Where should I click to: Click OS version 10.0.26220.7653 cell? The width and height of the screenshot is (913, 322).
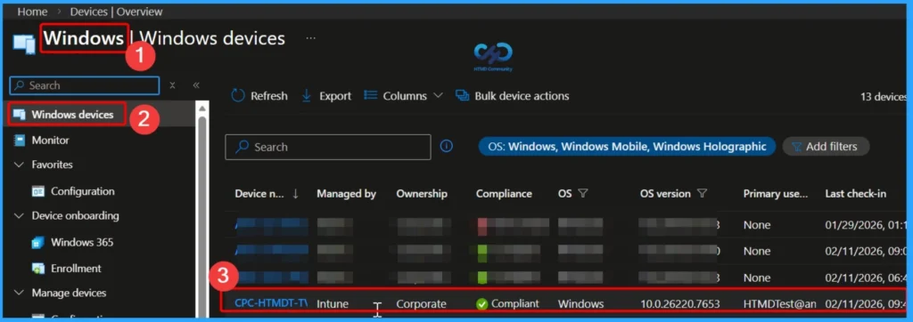coord(680,303)
